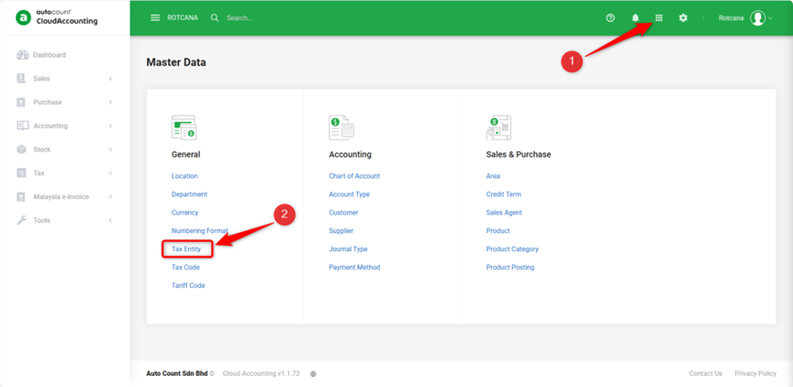This screenshot has width=793, height=387.
Task: Click Contact Us in the footer
Action: click(706, 373)
